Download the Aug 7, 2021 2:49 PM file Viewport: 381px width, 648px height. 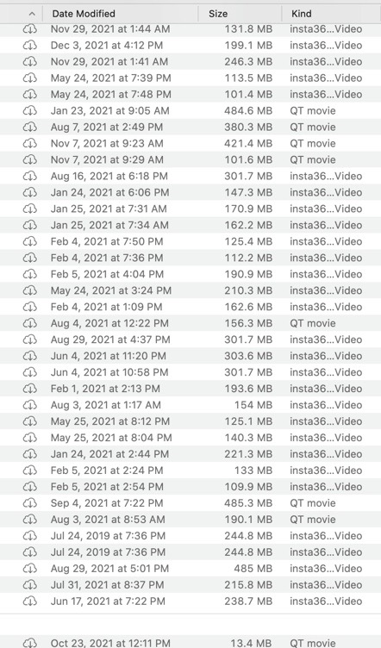tap(30, 128)
